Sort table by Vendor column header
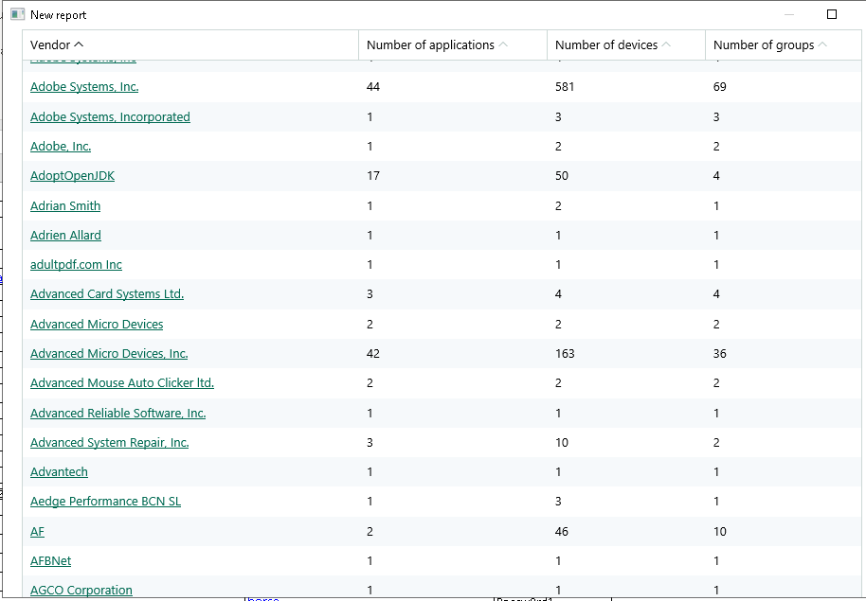Viewport: 866px width, 601px height. point(190,44)
